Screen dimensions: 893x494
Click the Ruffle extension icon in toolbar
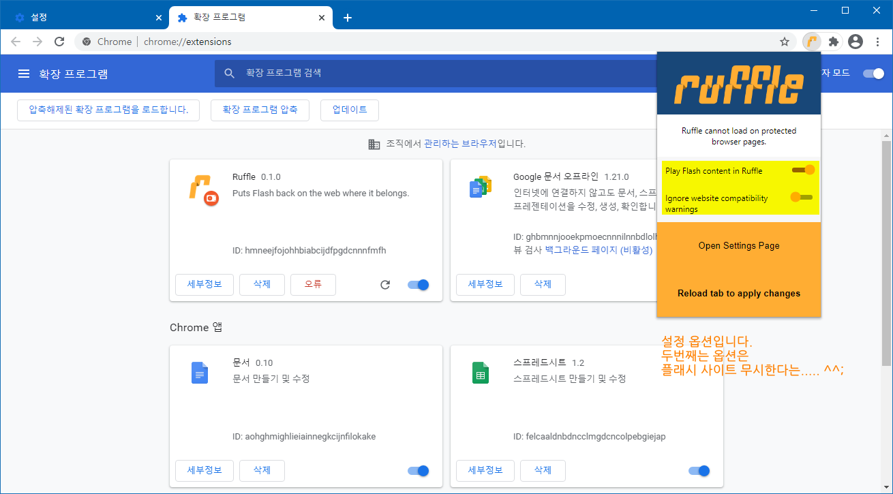tap(812, 42)
